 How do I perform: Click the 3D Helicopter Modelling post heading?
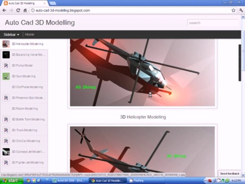143,117
